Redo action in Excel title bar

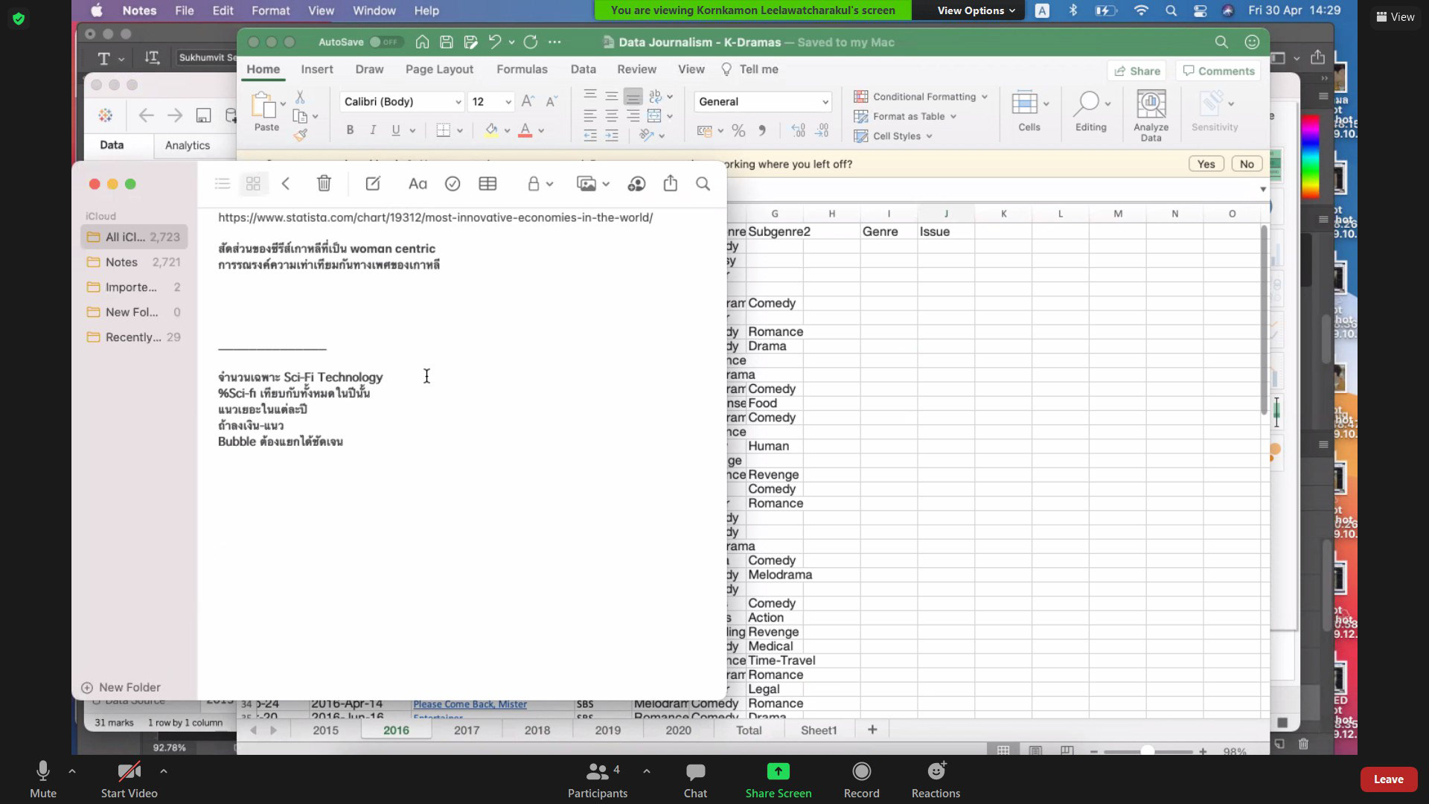point(531,42)
